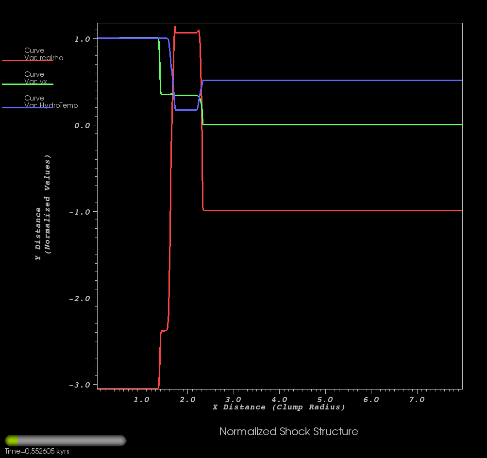This screenshot has height=458, width=487.
Task: Click the -3.0 tick label on Y axis
Action: (80, 385)
